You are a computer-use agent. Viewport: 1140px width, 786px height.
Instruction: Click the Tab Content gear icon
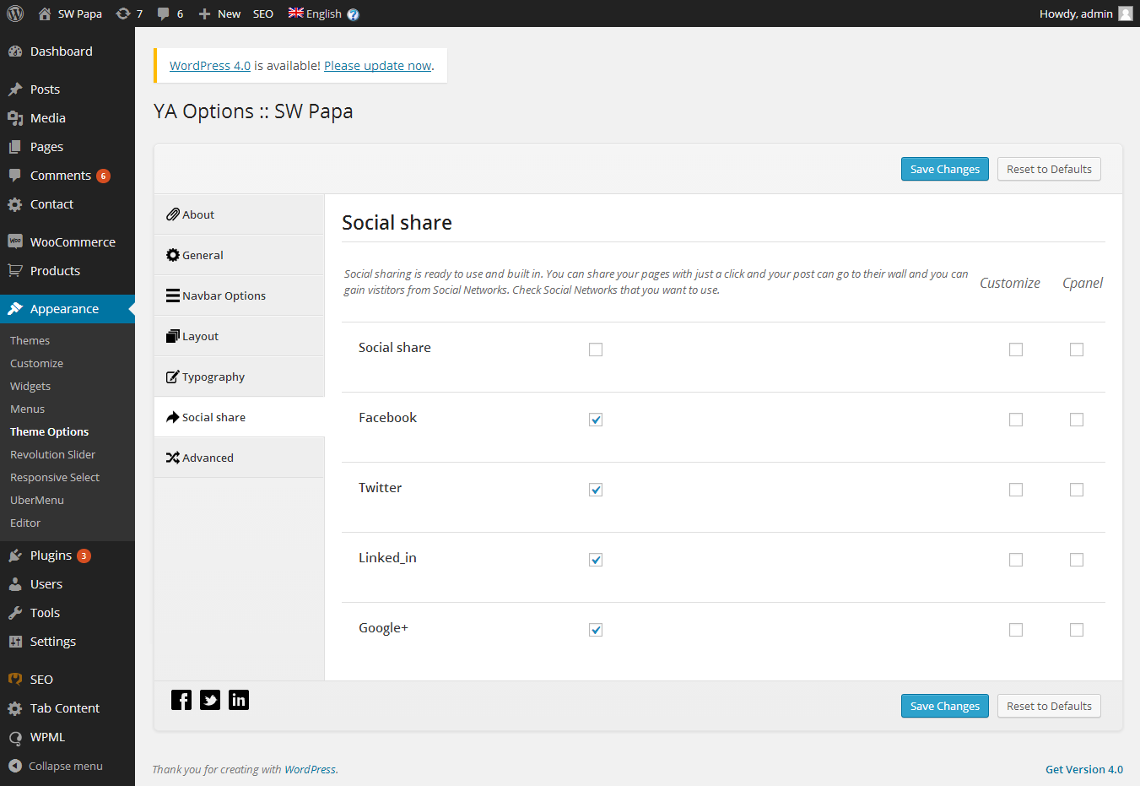coord(15,708)
